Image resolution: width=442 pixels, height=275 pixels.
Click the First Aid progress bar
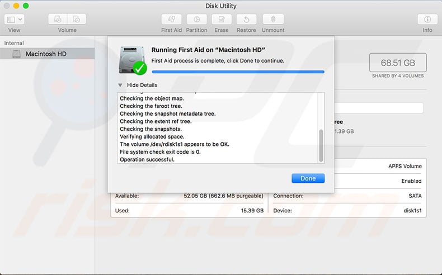click(238, 72)
